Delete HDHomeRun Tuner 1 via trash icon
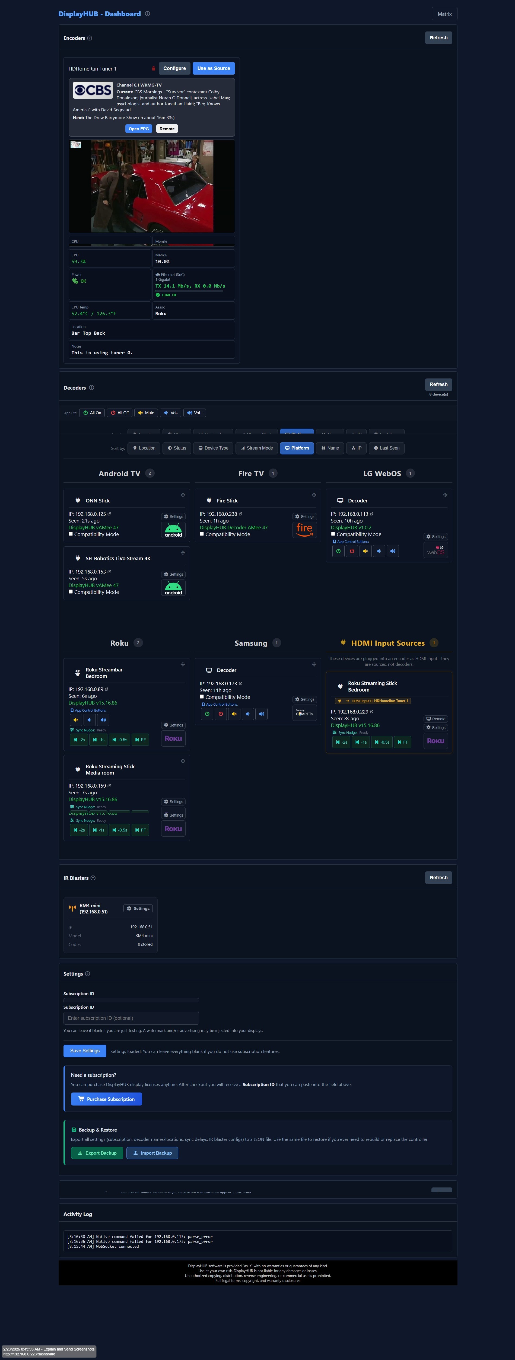 [x=154, y=69]
